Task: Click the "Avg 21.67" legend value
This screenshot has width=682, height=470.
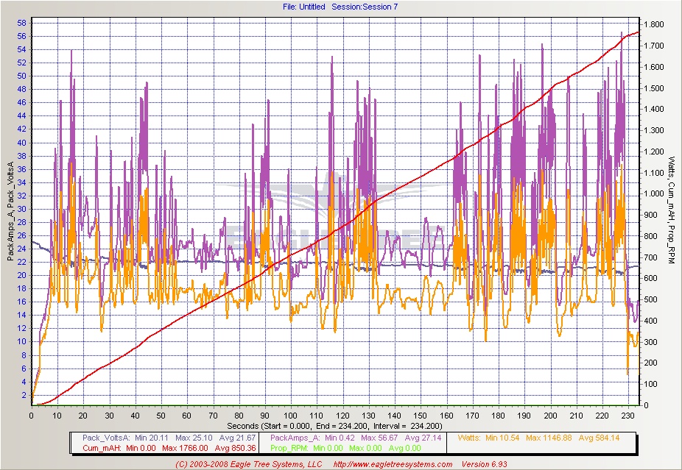Action: pyautogui.click(x=237, y=438)
